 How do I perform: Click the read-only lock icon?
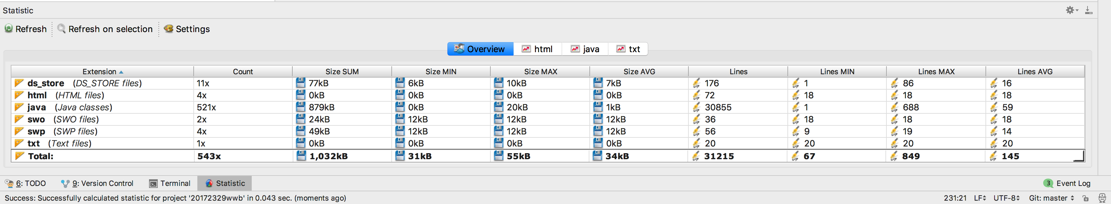point(1085,198)
